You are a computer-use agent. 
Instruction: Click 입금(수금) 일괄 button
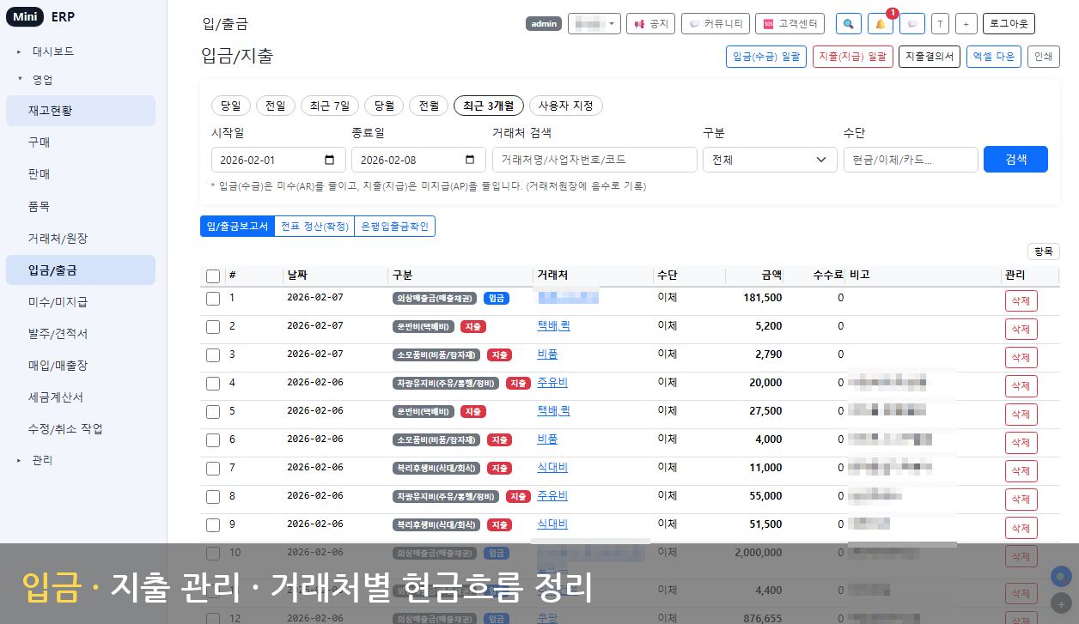tap(766, 57)
